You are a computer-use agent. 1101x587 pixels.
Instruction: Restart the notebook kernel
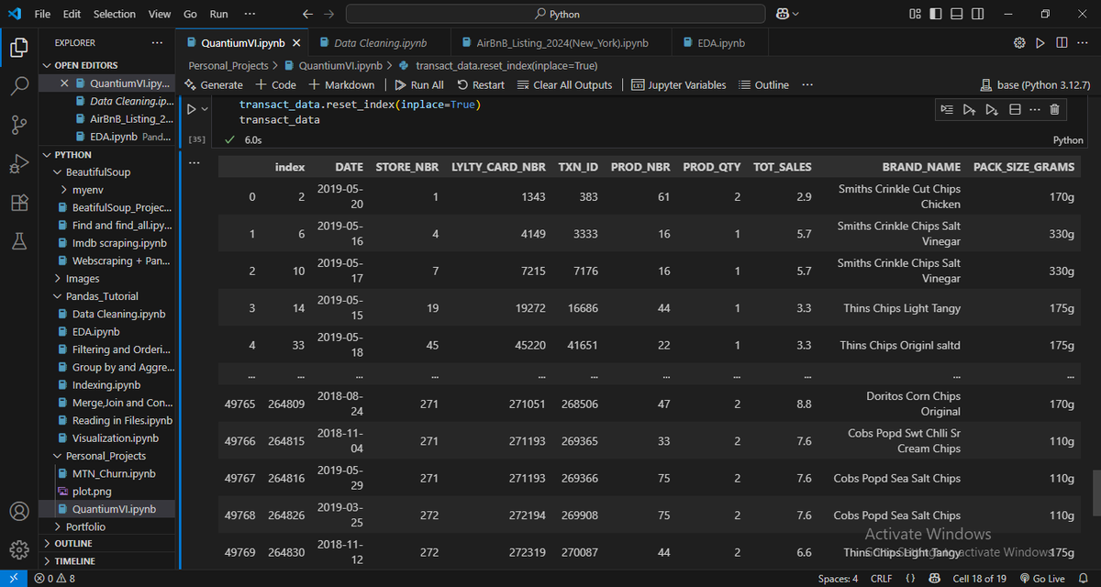tap(481, 83)
